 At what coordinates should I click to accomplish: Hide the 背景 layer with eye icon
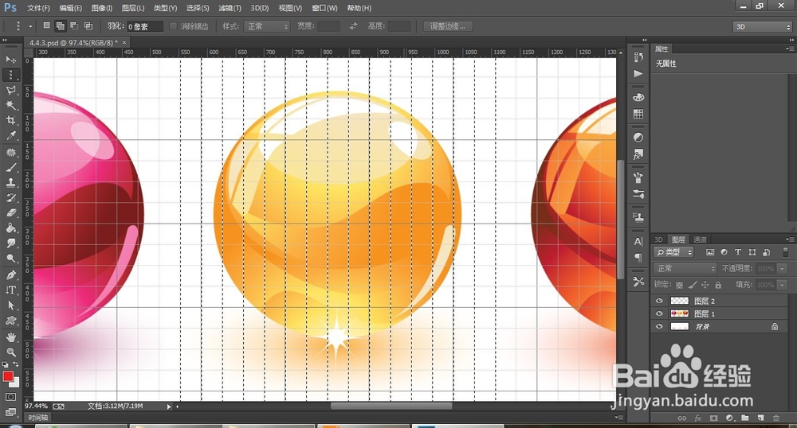pyautogui.click(x=659, y=327)
